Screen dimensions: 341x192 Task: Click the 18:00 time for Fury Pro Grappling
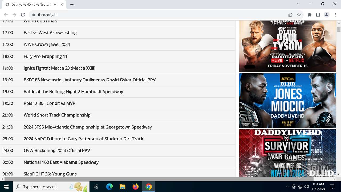click(8, 56)
